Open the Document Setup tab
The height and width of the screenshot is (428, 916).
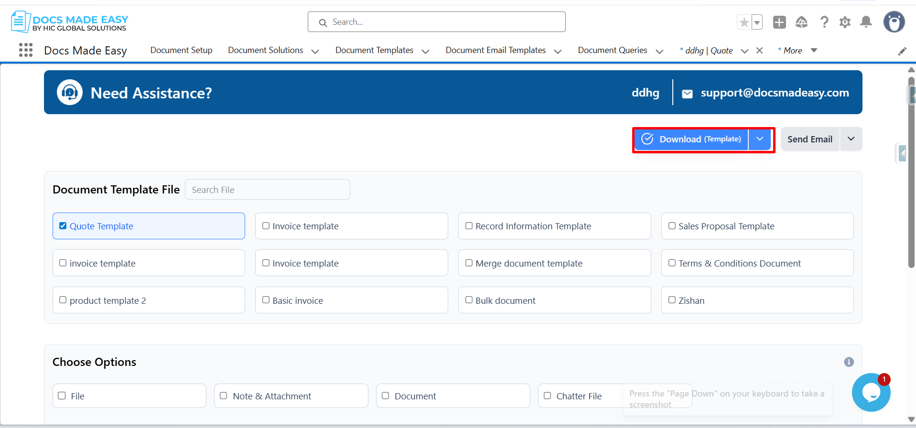coord(181,50)
